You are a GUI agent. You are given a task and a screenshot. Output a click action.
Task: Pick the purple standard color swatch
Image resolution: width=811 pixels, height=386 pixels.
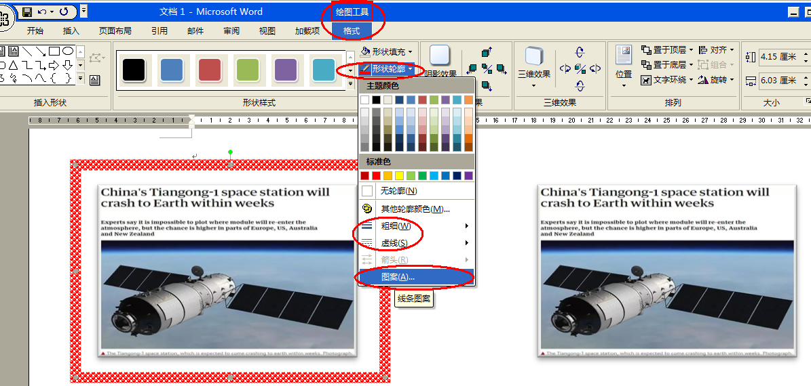(x=468, y=176)
